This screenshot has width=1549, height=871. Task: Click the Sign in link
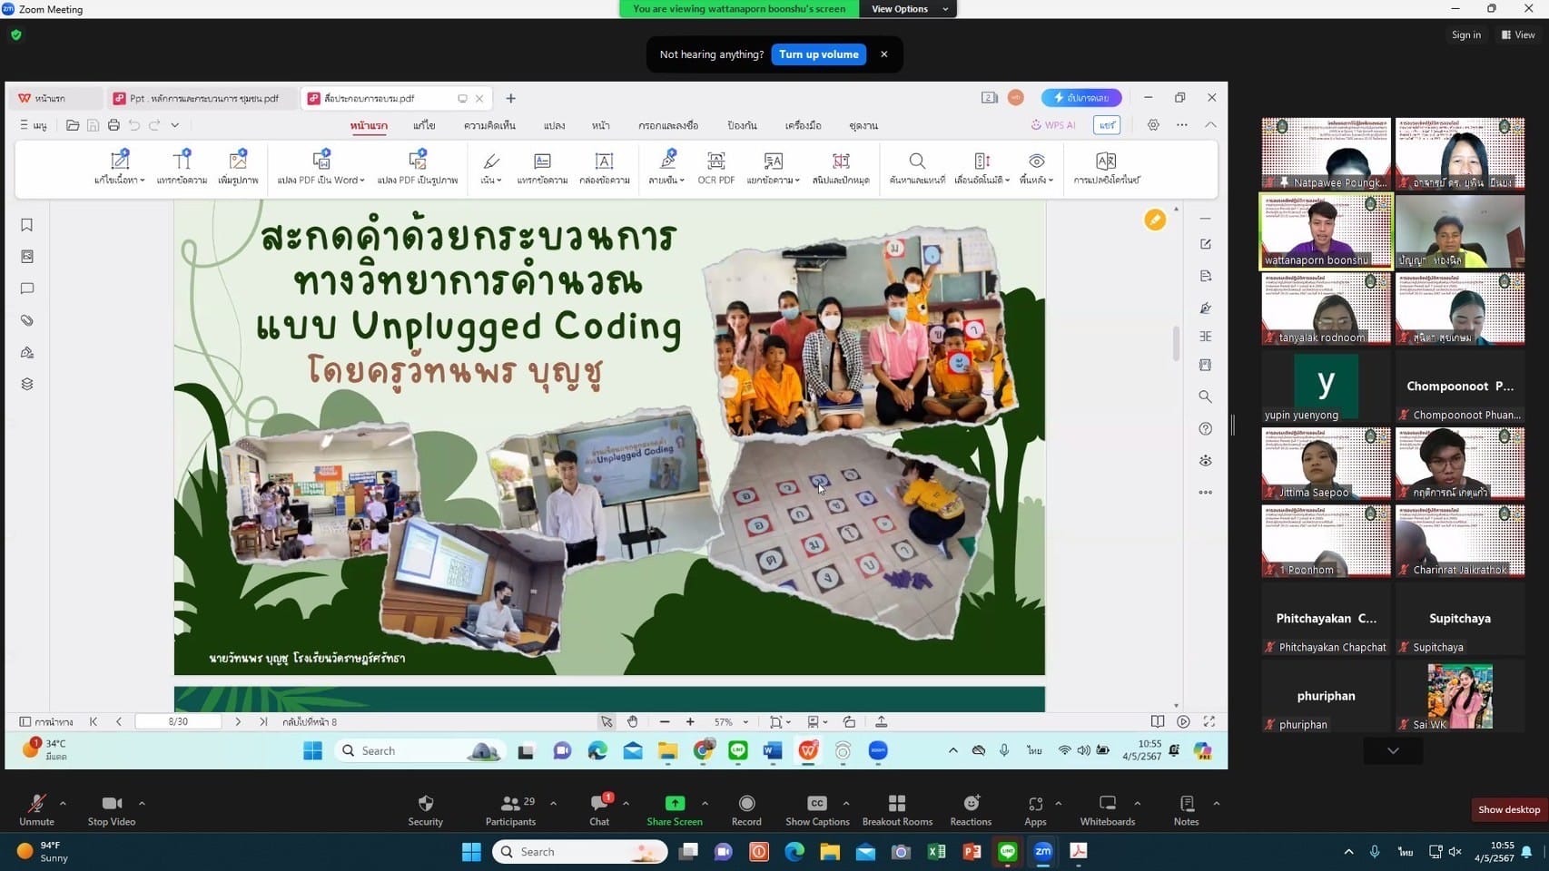(x=1465, y=34)
